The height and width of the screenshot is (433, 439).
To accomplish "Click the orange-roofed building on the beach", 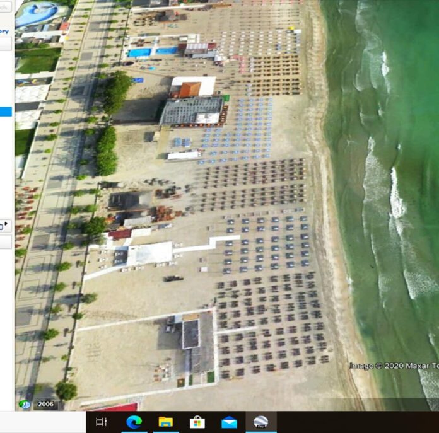I will pyautogui.click(x=189, y=89).
